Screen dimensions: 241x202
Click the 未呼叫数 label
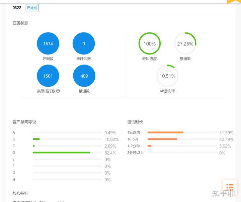pos(84,59)
